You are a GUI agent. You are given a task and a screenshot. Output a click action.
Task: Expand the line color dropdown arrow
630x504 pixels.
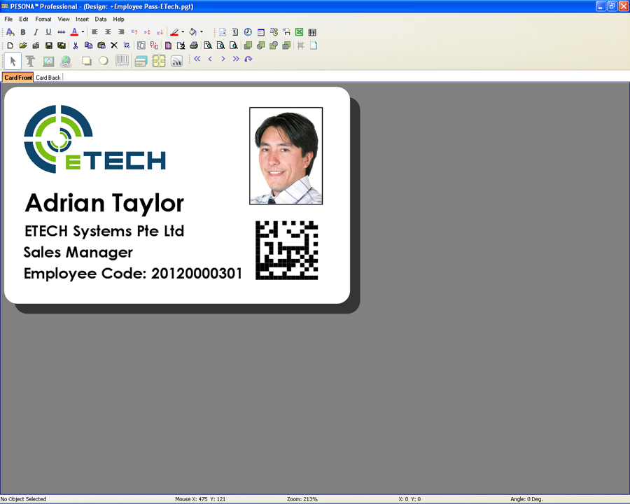(x=183, y=32)
